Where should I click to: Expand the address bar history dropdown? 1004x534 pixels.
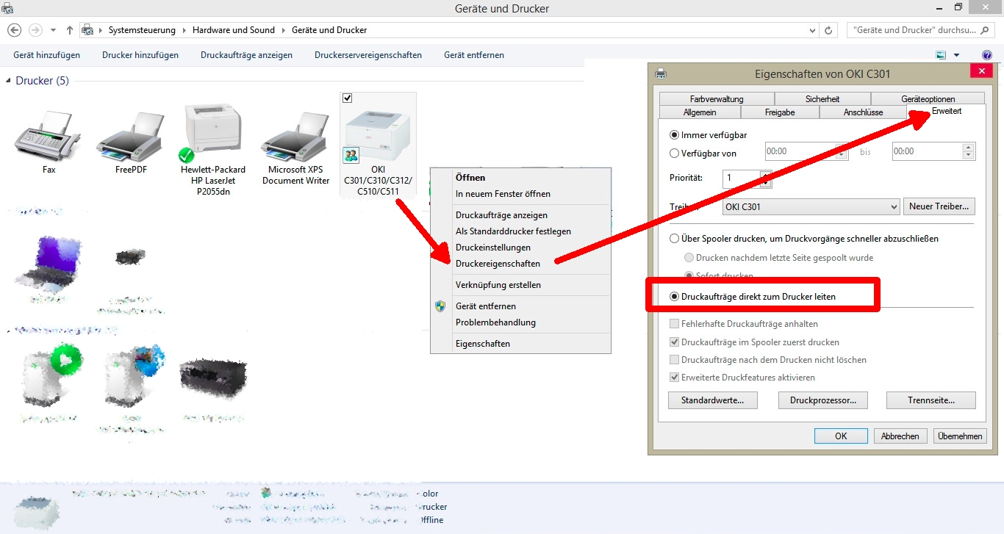tap(812, 30)
